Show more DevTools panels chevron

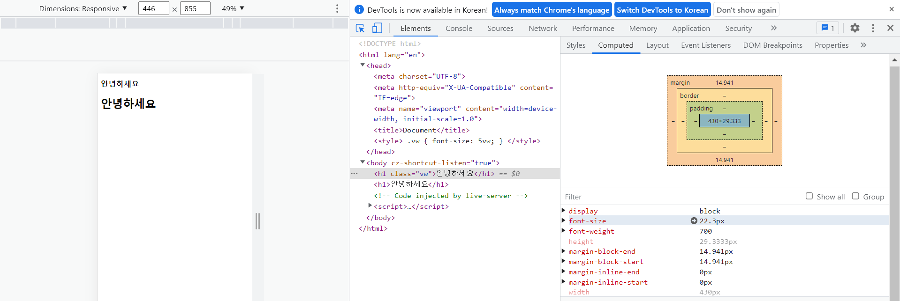point(774,28)
